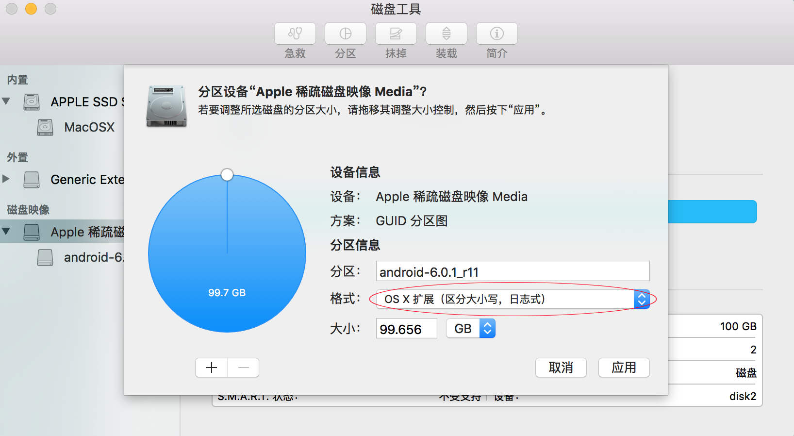The width and height of the screenshot is (794, 436).
Task: Click the Partition (分区) toolbar icon
Action: coord(346,34)
